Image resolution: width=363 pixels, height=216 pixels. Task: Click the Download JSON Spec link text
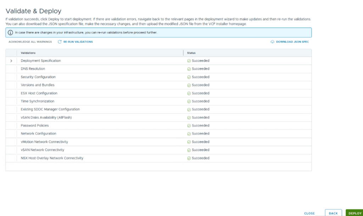pos(292,42)
